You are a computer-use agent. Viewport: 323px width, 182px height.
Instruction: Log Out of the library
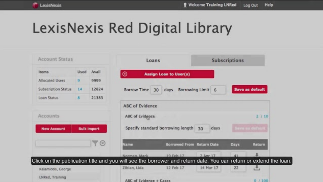tap(251, 5)
